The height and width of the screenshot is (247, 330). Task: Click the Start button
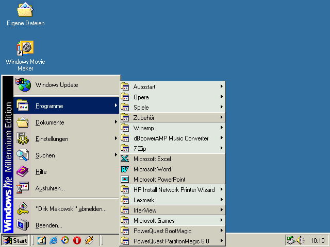pyautogui.click(x=15, y=240)
